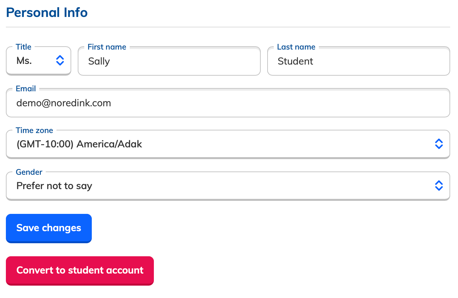Select the Ms. value in Title selector
458x298 pixels.
tap(24, 61)
